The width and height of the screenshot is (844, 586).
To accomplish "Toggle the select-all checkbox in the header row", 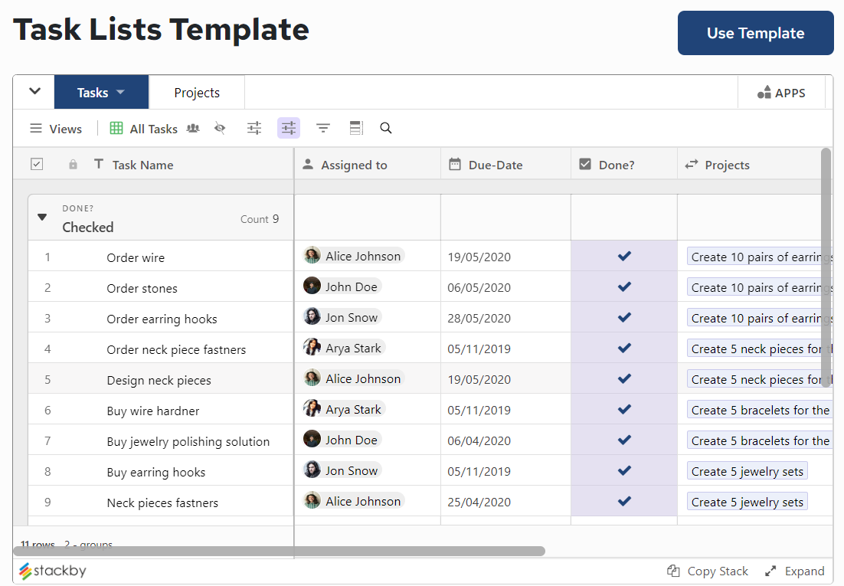I will (36, 163).
